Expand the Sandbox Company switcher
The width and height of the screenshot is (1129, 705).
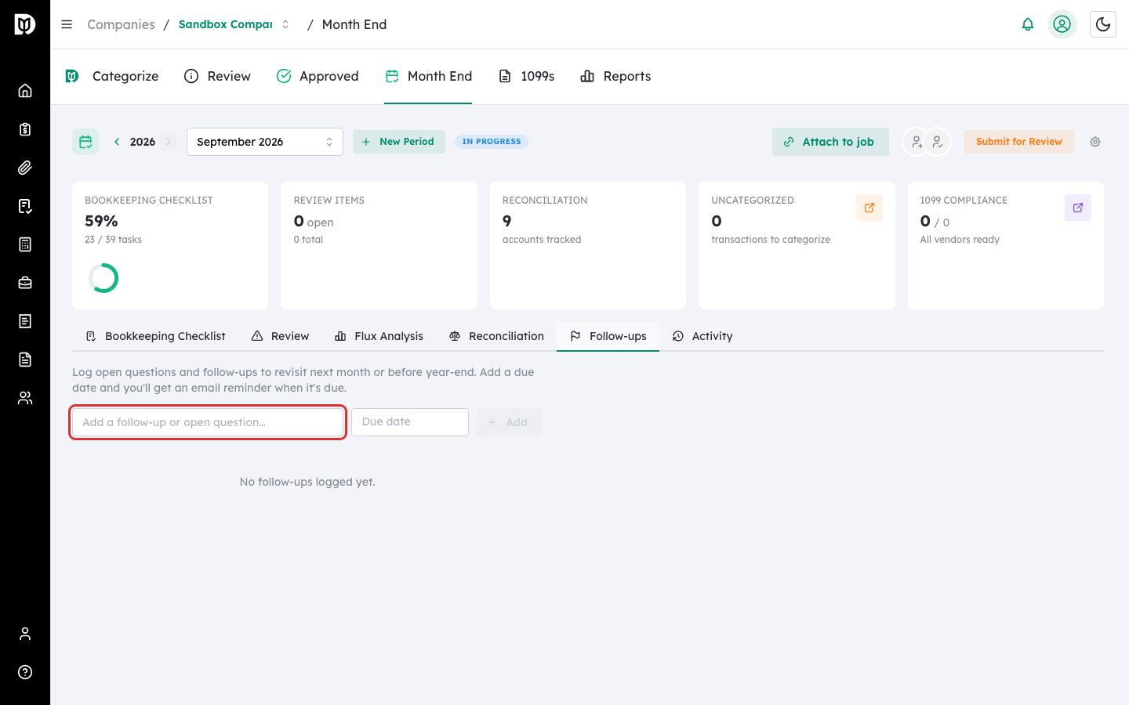(x=234, y=24)
